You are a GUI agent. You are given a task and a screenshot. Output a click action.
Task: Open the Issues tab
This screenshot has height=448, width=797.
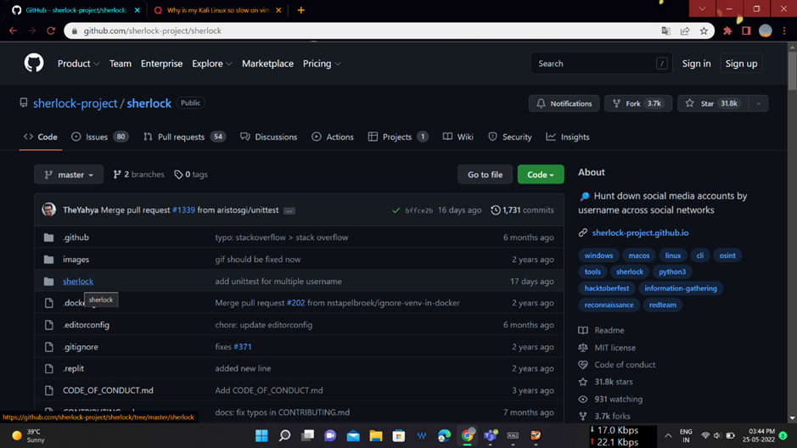click(99, 137)
